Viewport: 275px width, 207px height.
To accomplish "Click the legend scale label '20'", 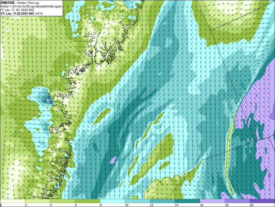I will click(x=252, y=205).
